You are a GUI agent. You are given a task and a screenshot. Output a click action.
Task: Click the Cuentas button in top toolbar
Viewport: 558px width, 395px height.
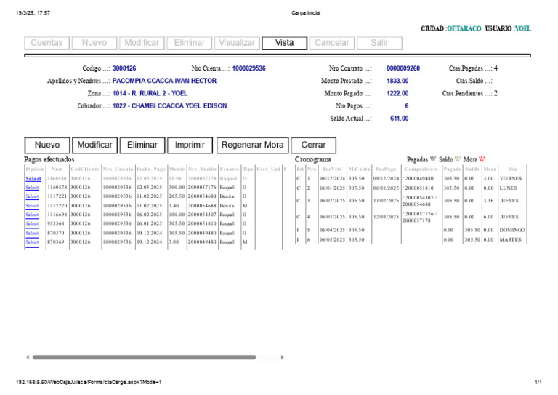point(46,43)
